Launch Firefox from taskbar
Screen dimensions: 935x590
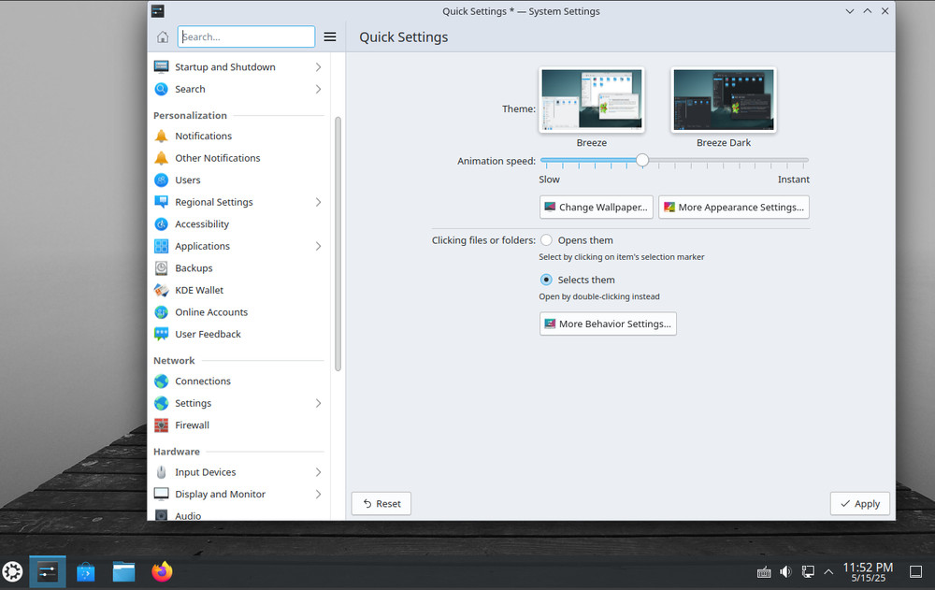(x=162, y=571)
